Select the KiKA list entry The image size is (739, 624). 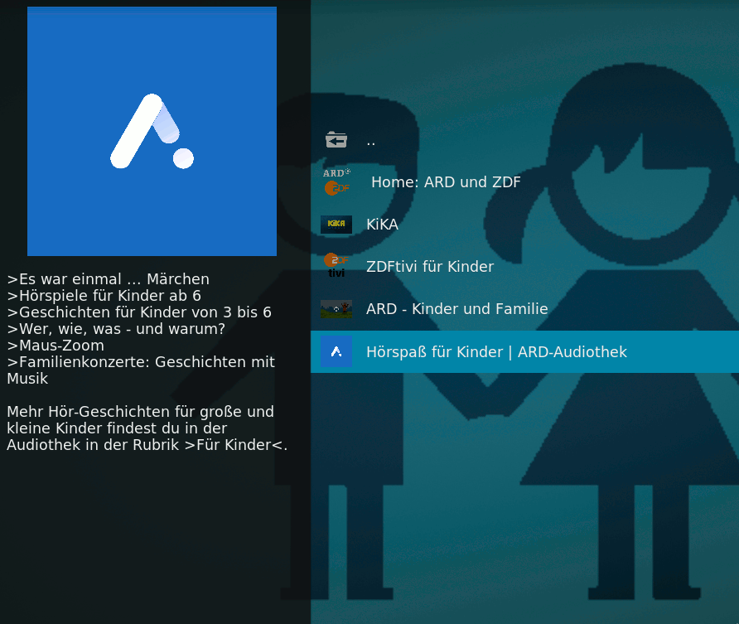click(524, 225)
